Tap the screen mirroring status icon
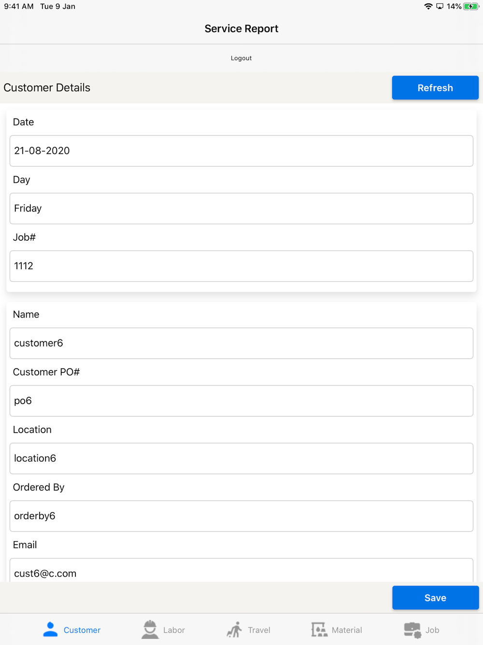The image size is (483, 645). point(440,6)
